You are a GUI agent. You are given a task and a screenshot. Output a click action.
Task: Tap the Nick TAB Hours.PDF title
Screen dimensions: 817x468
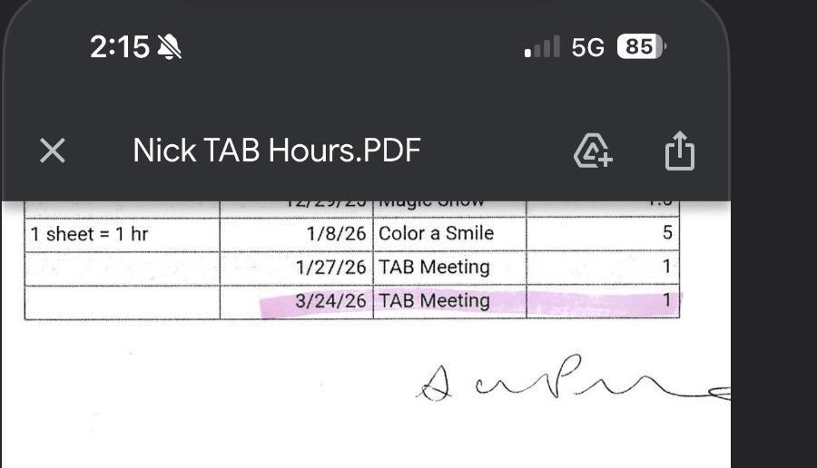(277, 151)
